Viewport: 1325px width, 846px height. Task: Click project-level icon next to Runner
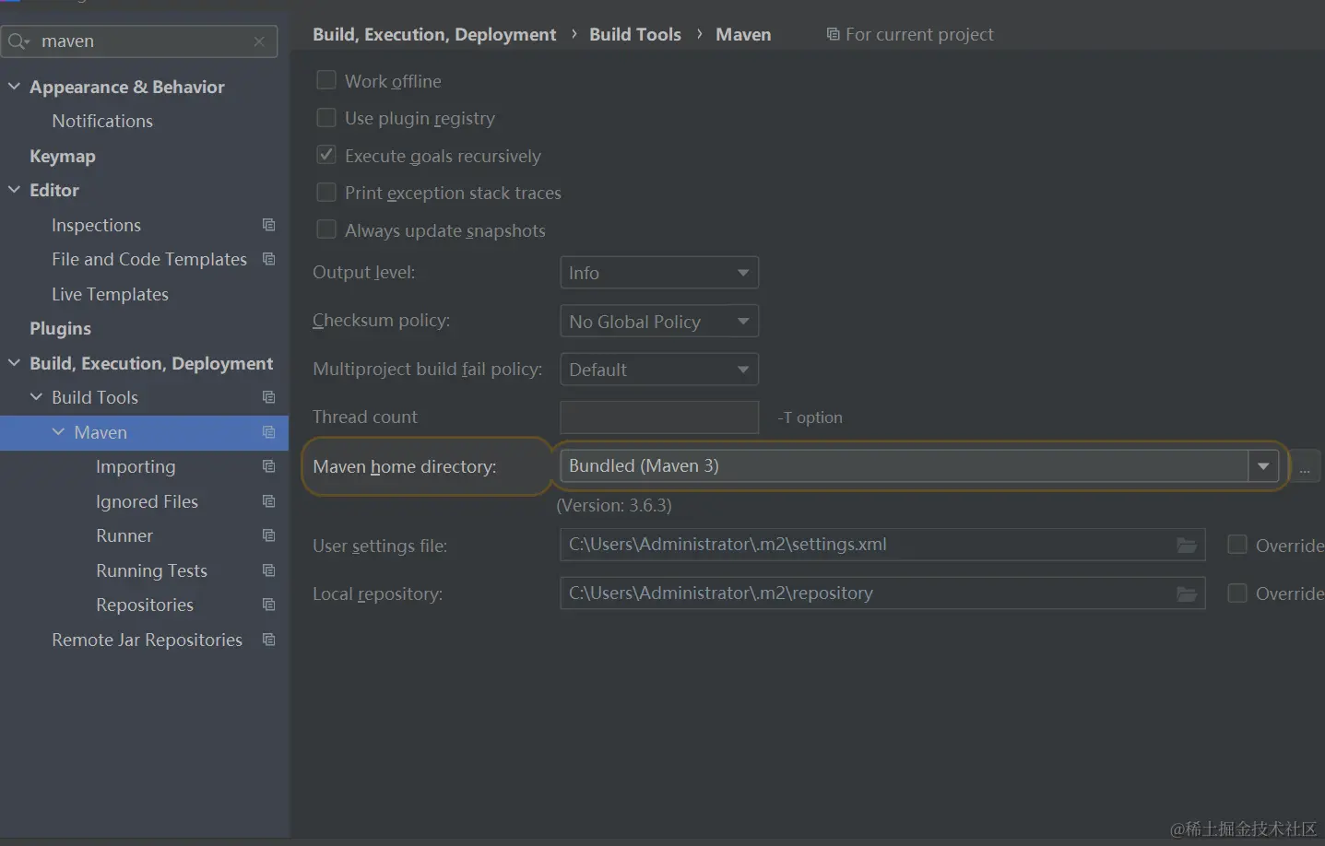[269, 535]
